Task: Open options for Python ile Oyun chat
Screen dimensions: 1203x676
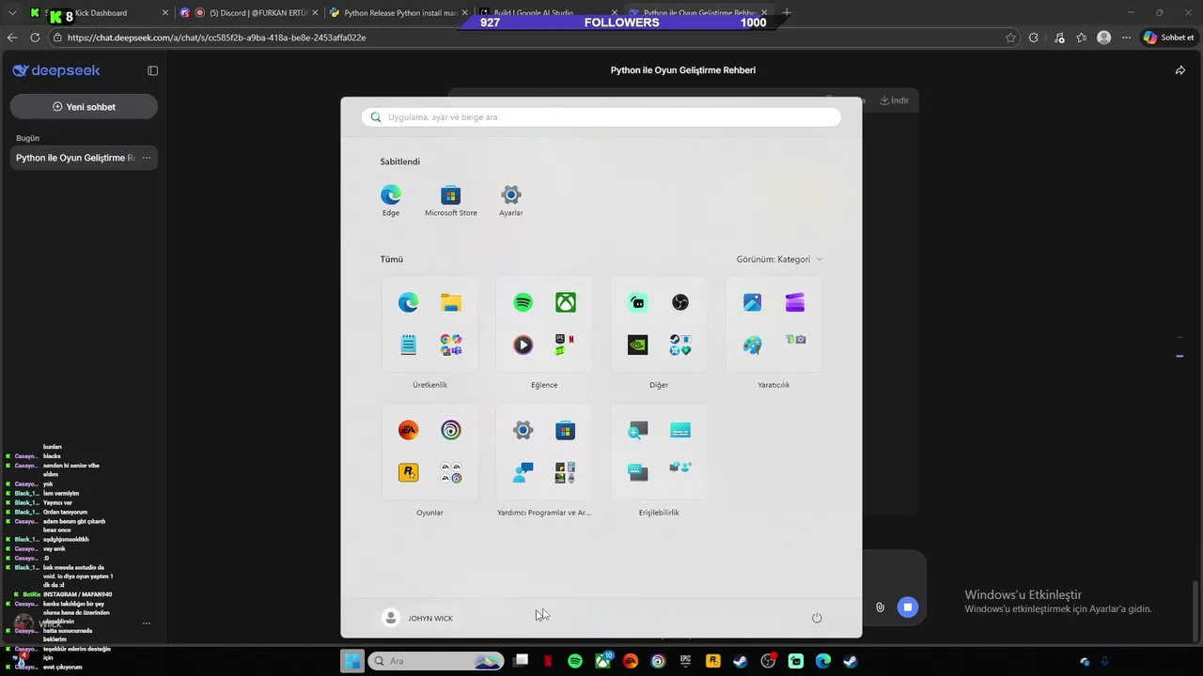Action: pyautogui.click(x=146, y=158)
